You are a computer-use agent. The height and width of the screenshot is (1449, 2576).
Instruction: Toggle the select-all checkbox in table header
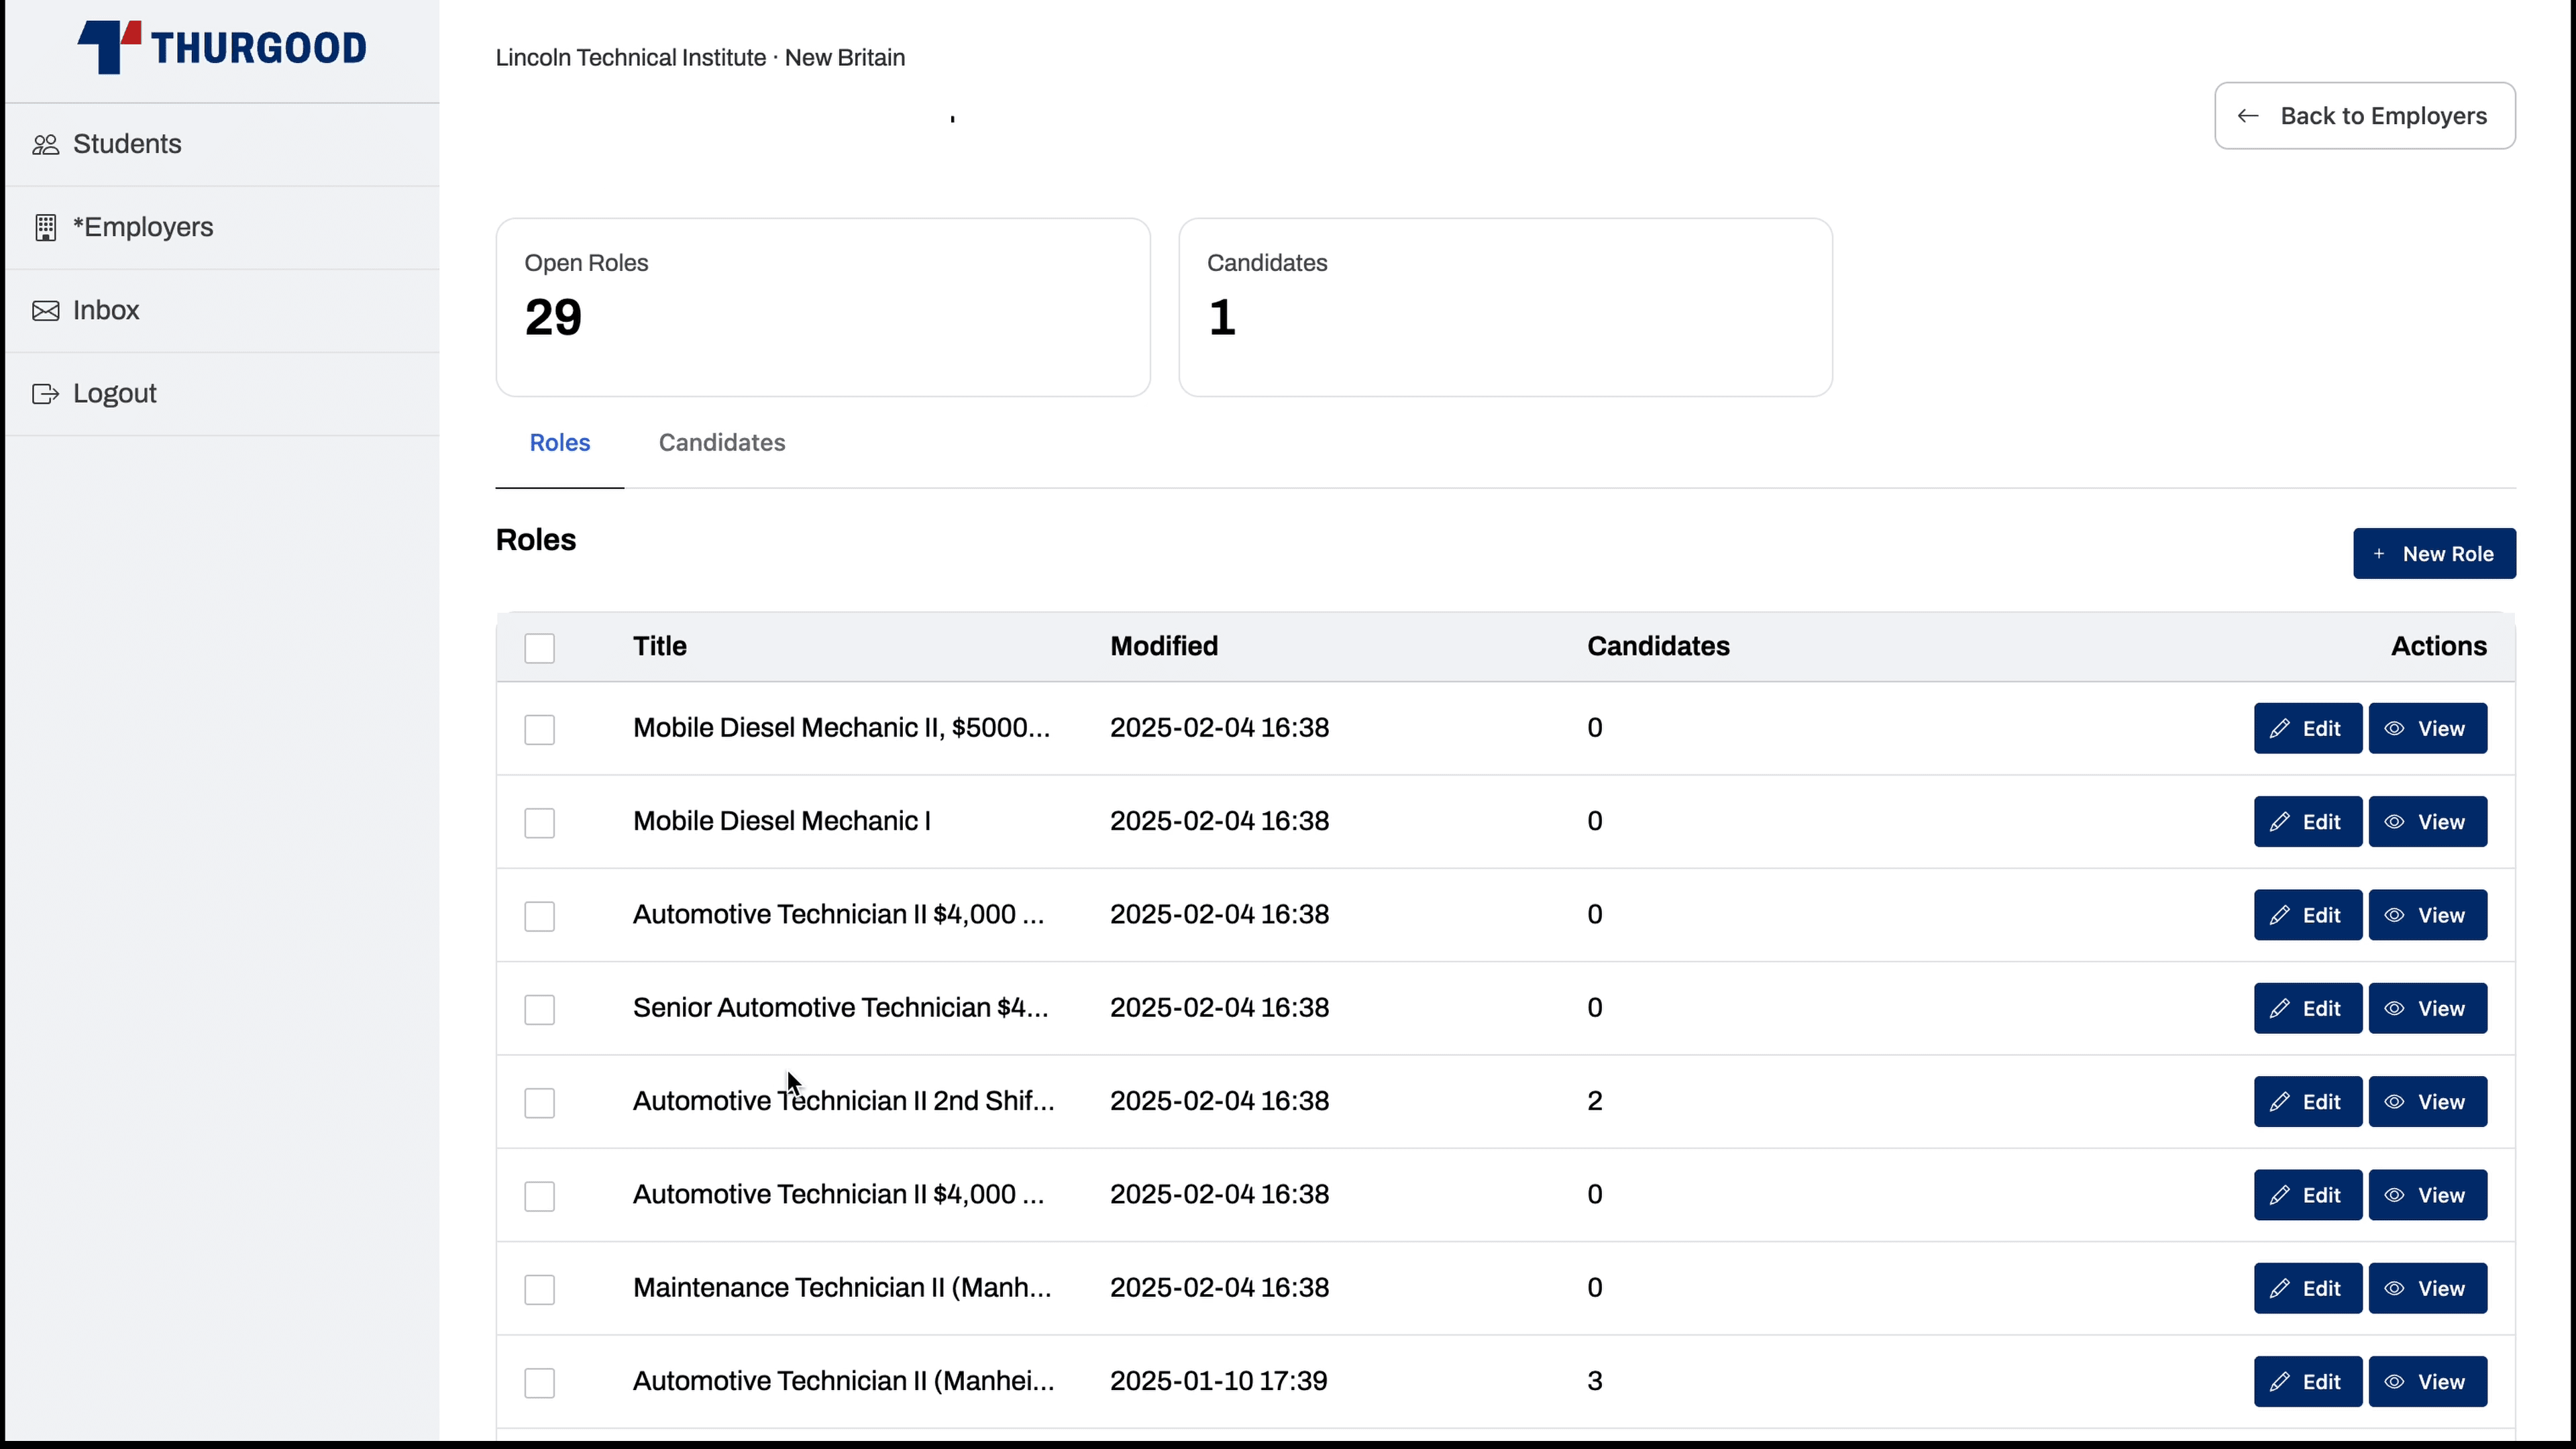[x=540, y=647]
